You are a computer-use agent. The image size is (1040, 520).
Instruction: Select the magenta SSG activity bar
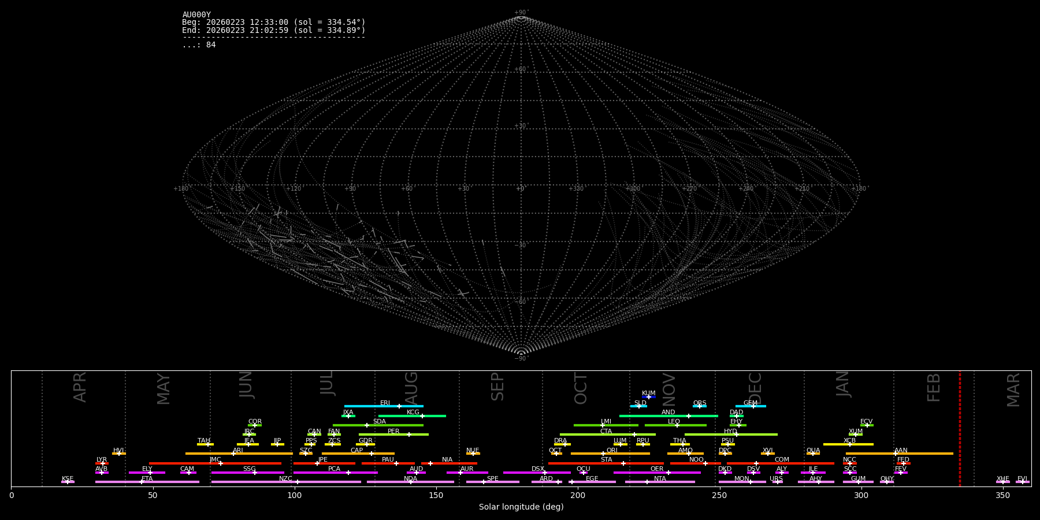(x=249, y=473)
